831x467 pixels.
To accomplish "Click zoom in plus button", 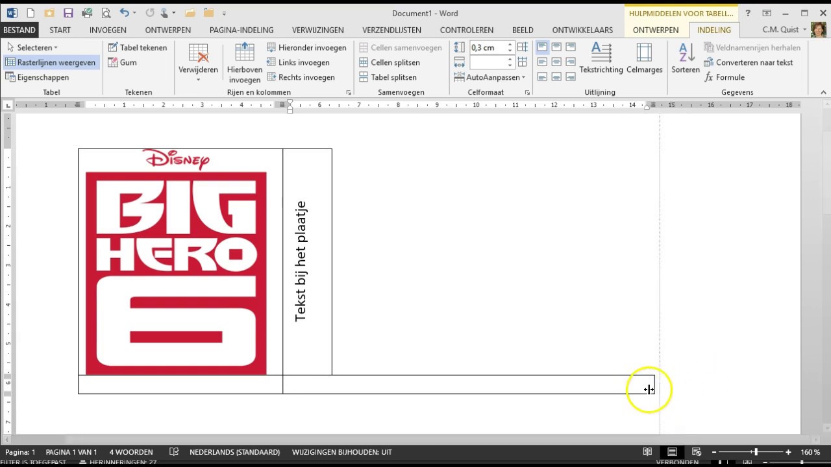I will click(788, 452).
